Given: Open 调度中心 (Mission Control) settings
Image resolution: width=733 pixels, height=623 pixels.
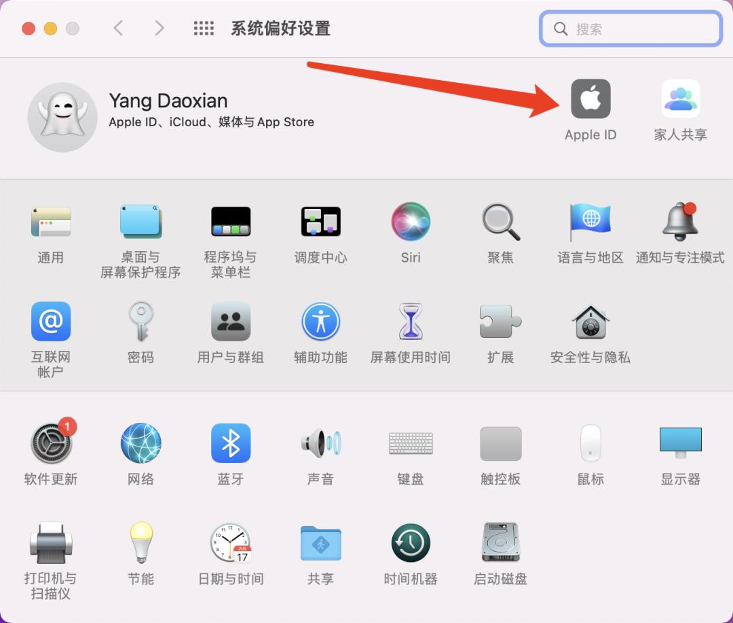Looking at the screenshot, I should 320,221.
